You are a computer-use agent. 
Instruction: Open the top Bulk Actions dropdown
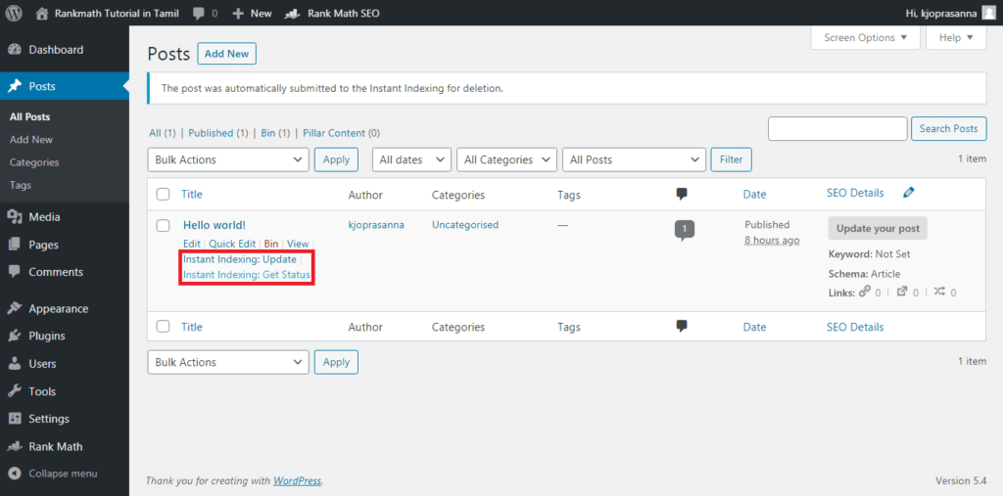pos(228,159)
